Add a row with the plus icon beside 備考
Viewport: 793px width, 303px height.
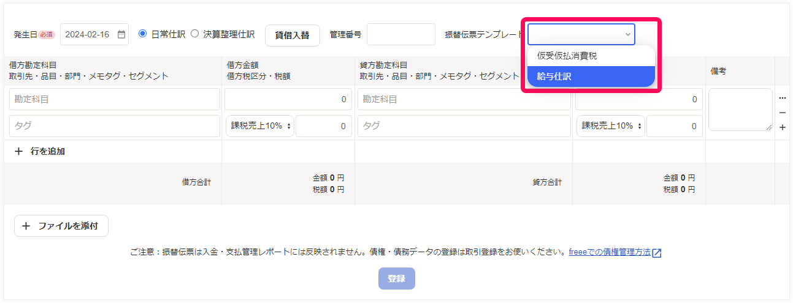tap(782, 127)
